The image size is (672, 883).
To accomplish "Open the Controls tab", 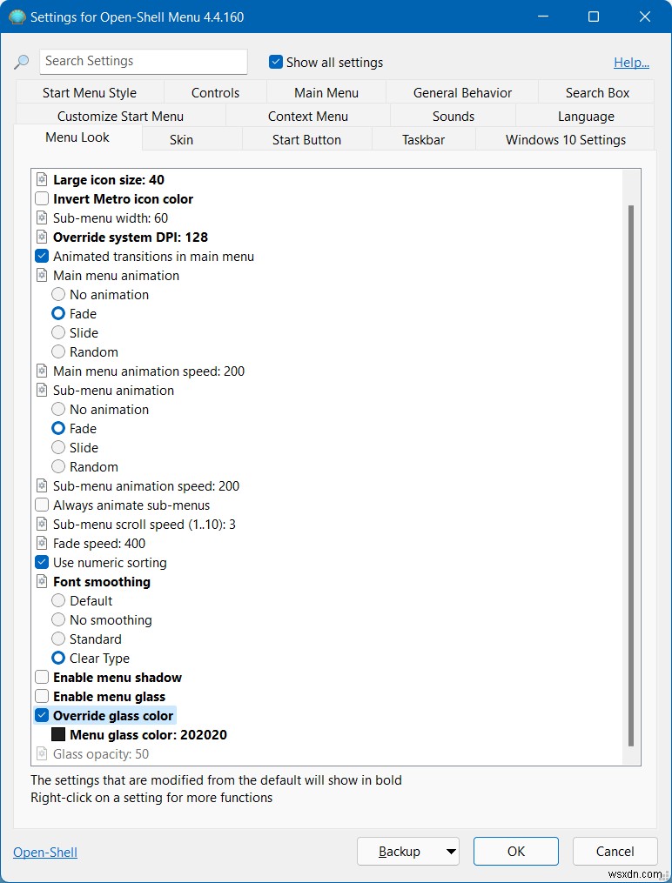I will (215, 92).
